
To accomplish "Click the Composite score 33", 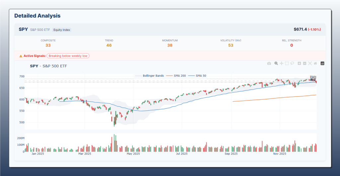I will 48,45.
